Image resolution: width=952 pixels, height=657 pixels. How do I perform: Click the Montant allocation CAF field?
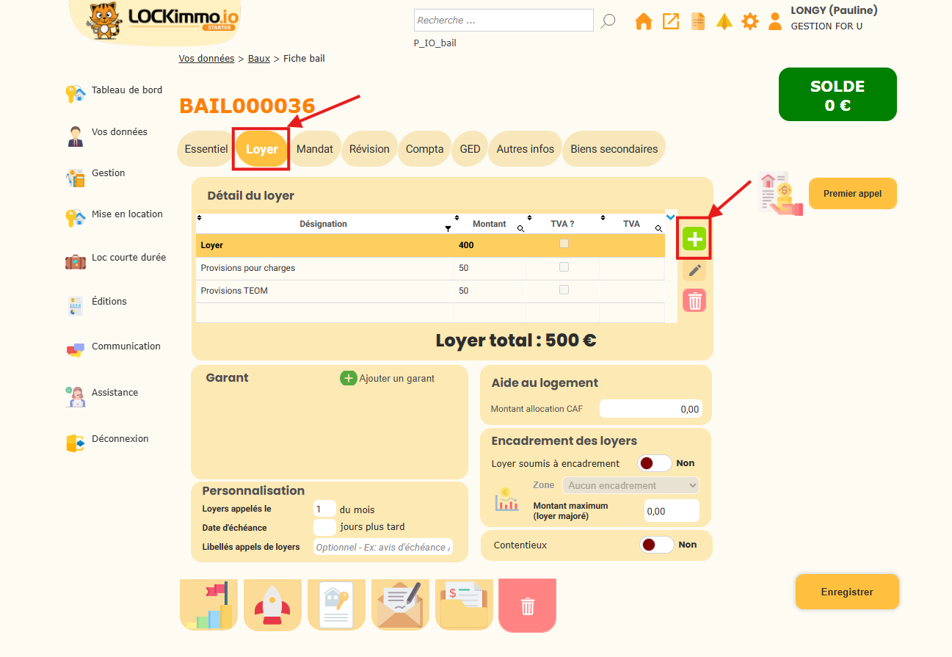pos(650,409)
